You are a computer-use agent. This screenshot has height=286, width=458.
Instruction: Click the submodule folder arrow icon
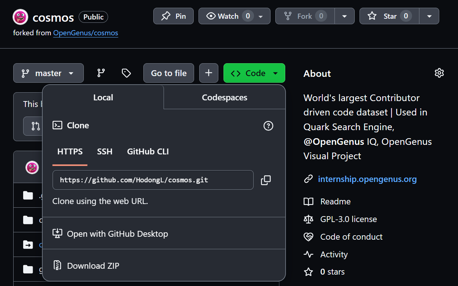[28, 244]
